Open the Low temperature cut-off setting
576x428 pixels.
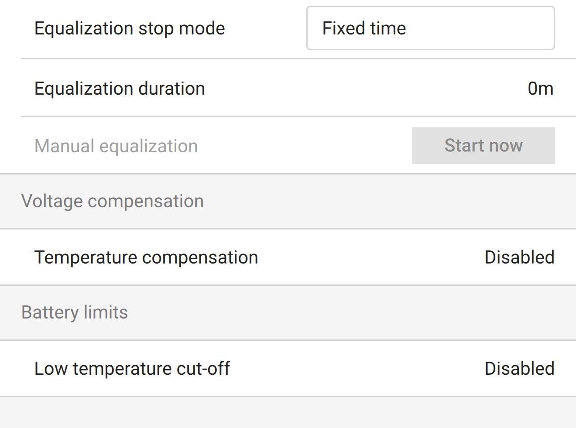(x=132, y=369)
